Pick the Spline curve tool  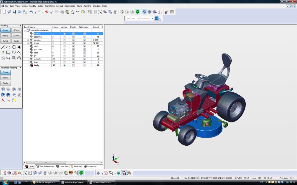pyautogui.click(x=19, y=53)
